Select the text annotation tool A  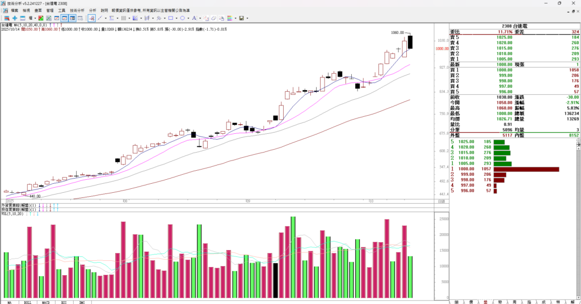click(194, 18)
